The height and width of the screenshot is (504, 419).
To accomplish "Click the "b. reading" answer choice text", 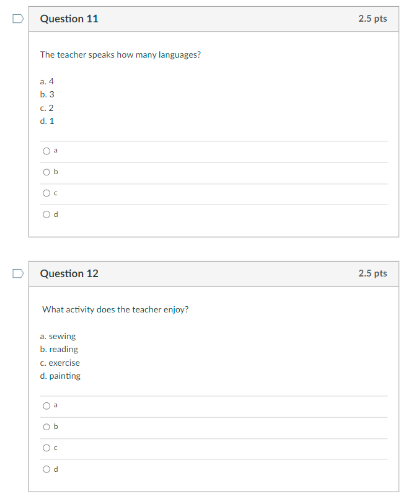I will tap(59, 349).
